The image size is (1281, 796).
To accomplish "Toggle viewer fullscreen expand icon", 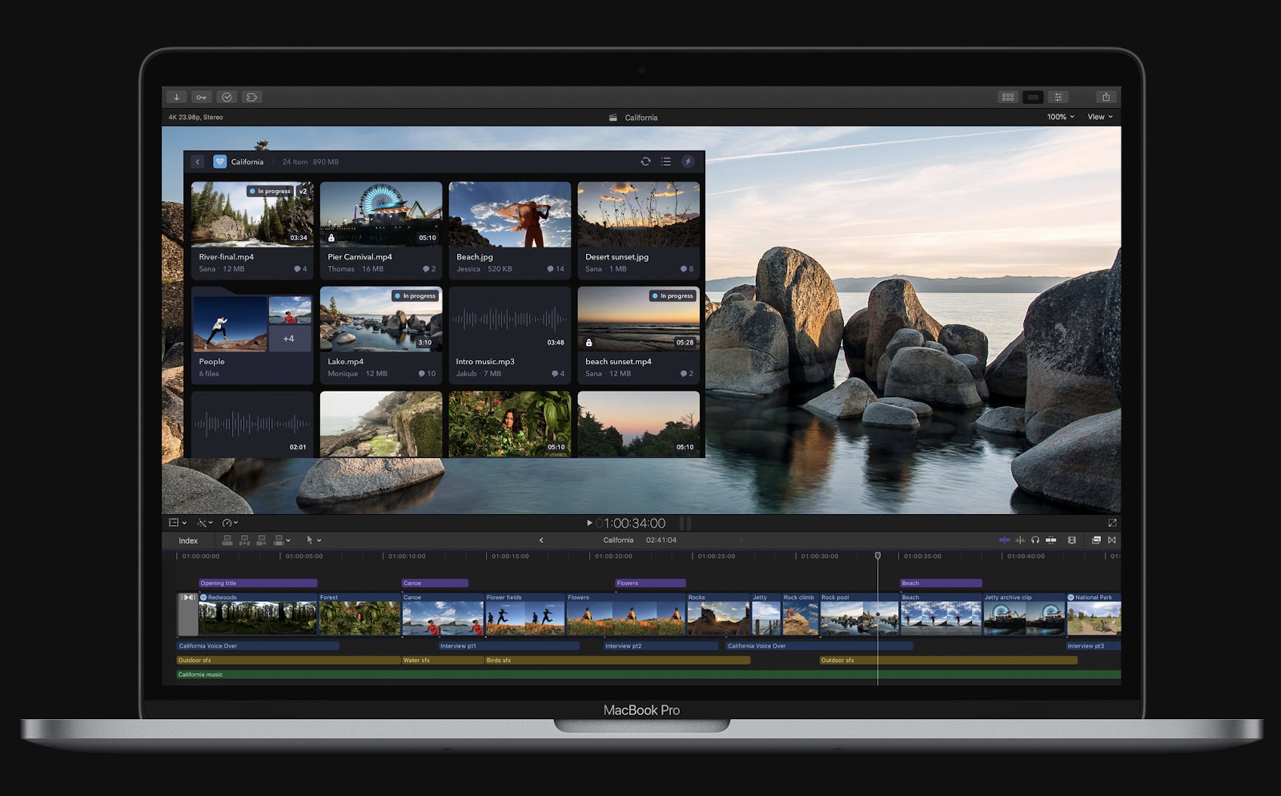I will (1112, 523).
